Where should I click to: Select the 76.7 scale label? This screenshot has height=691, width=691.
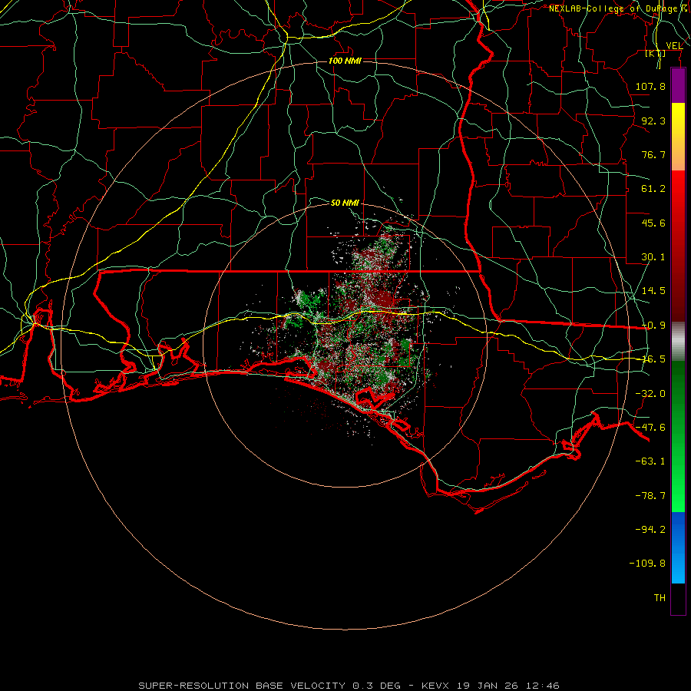tap(653, 154)
